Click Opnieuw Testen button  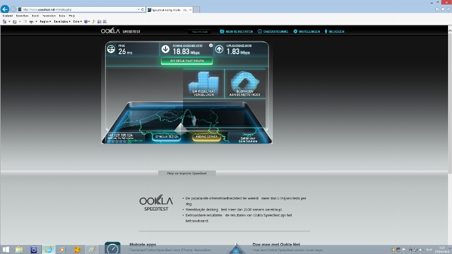pyautogui.click(x=167, y=137)
